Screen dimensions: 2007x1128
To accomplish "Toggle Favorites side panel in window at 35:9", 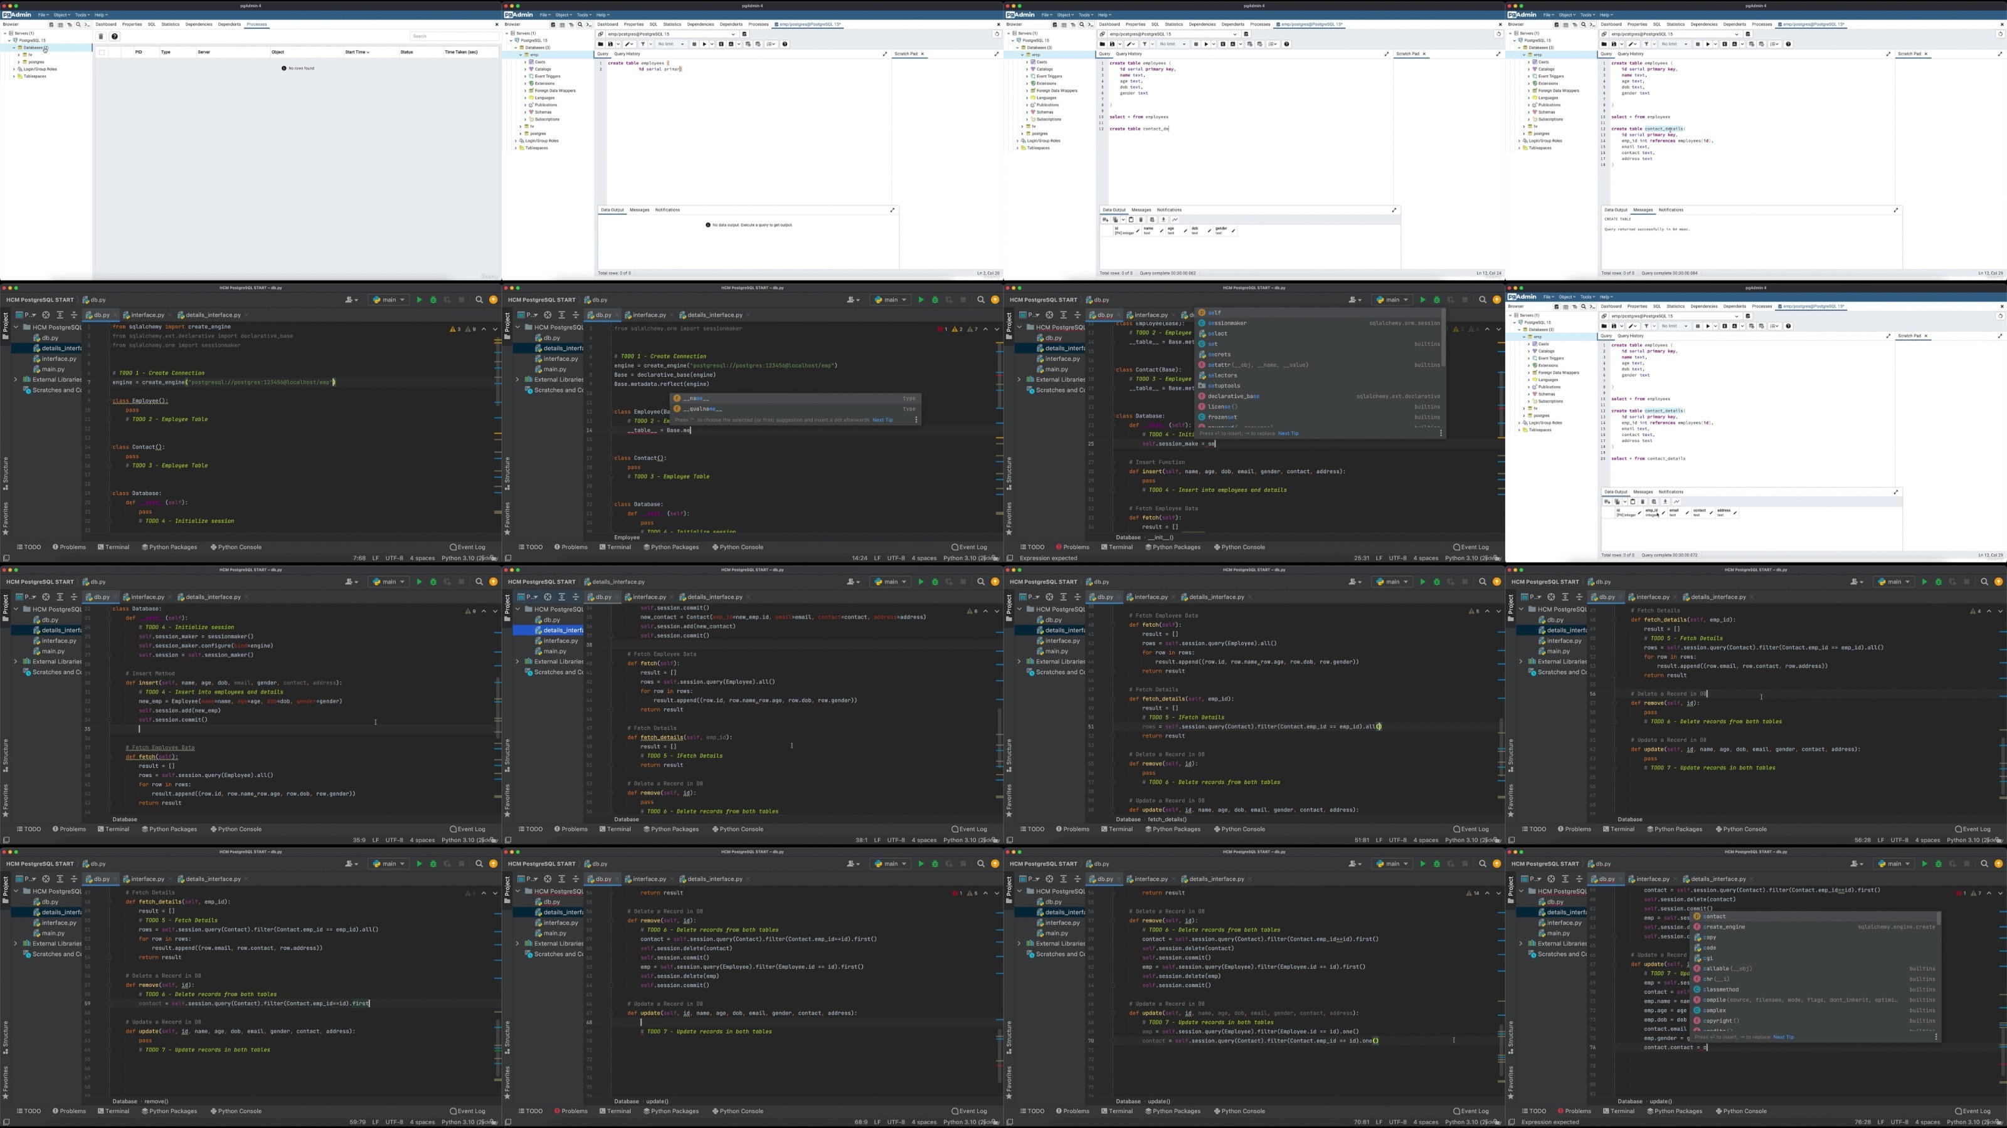I will [x=6, y=801].
